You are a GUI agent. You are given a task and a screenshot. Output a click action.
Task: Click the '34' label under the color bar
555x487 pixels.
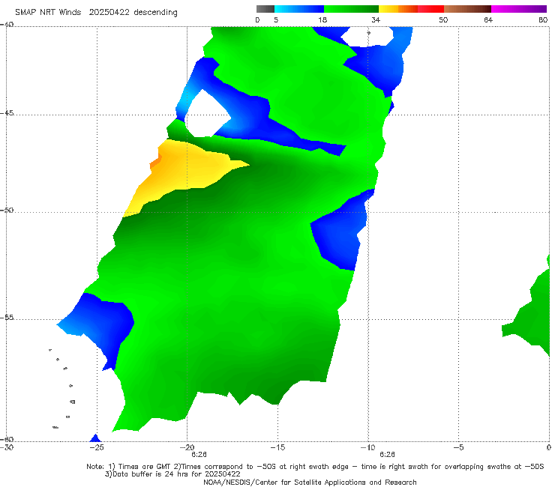coord(376,19)
